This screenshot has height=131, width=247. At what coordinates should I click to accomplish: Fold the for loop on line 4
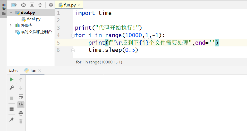(73, 36)
